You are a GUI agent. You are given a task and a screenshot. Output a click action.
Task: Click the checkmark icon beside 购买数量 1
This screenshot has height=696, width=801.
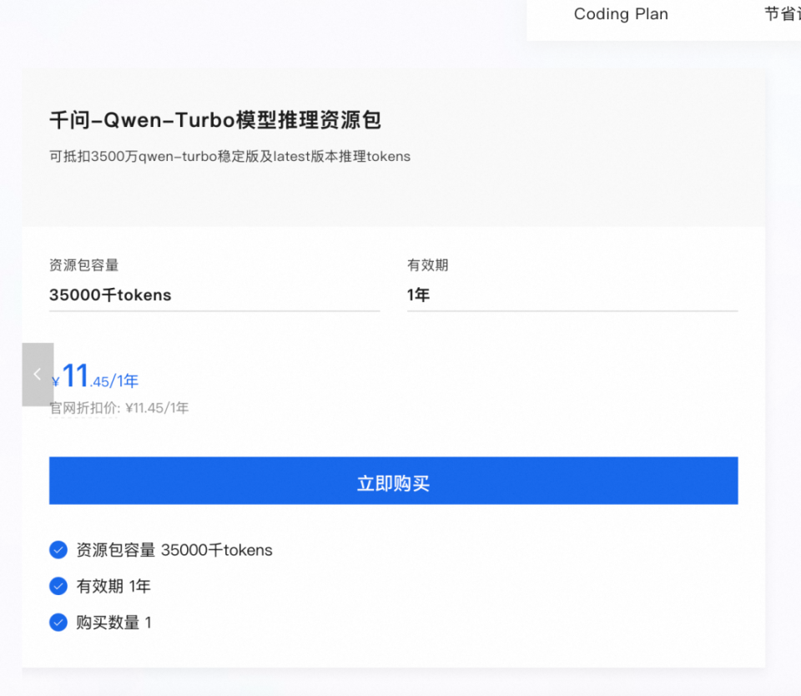click(58, 622)
